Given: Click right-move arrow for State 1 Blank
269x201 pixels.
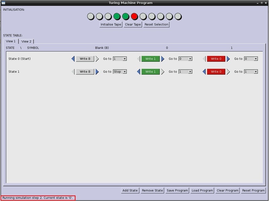Looking at the screenshot, I should [97, 72].
